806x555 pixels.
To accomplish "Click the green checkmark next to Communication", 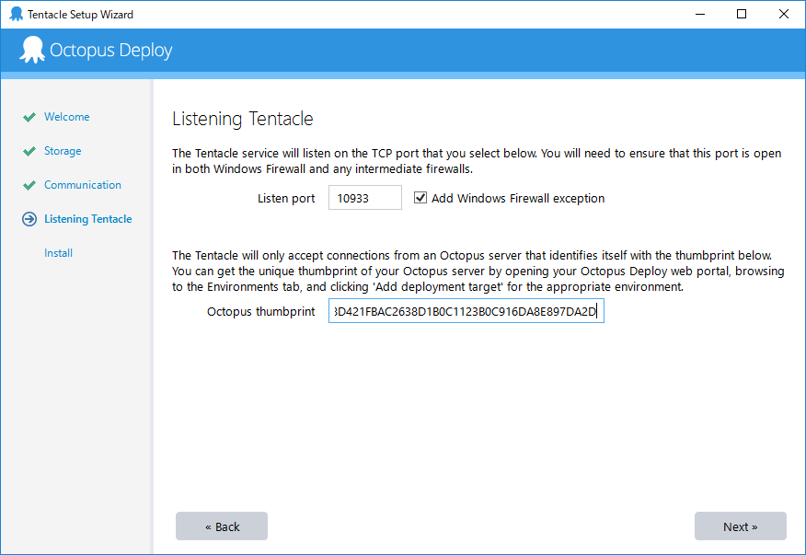I will pos(29,185).
